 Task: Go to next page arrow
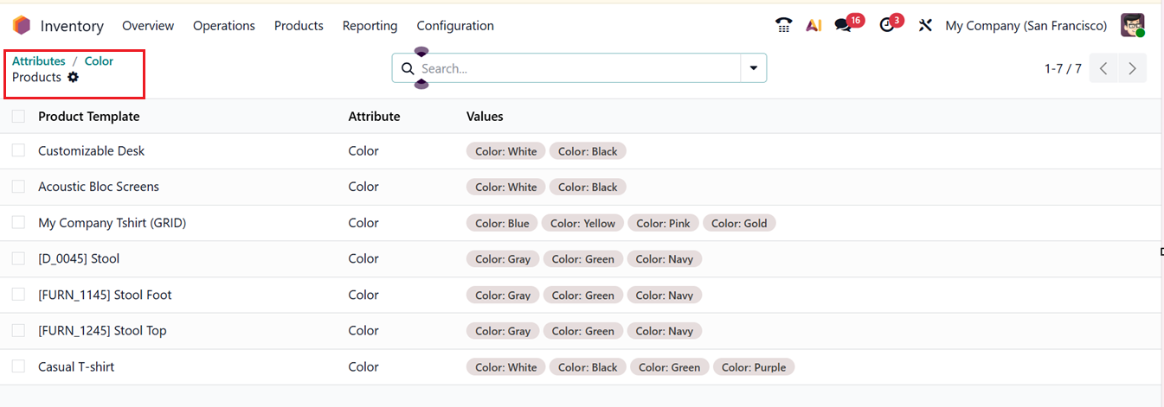[x=1132, y=69]
